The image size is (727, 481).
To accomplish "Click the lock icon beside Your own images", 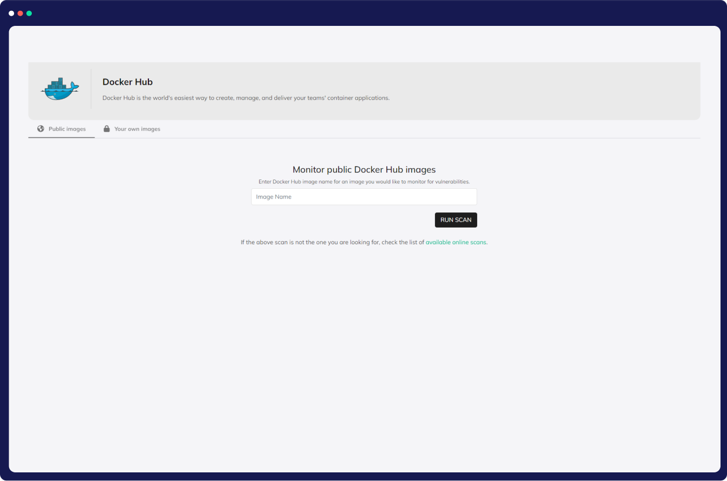I will [x=107, y=129].
